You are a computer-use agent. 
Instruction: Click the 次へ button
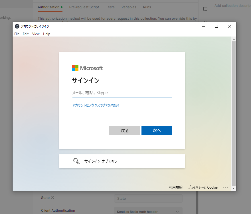[157, 130]
